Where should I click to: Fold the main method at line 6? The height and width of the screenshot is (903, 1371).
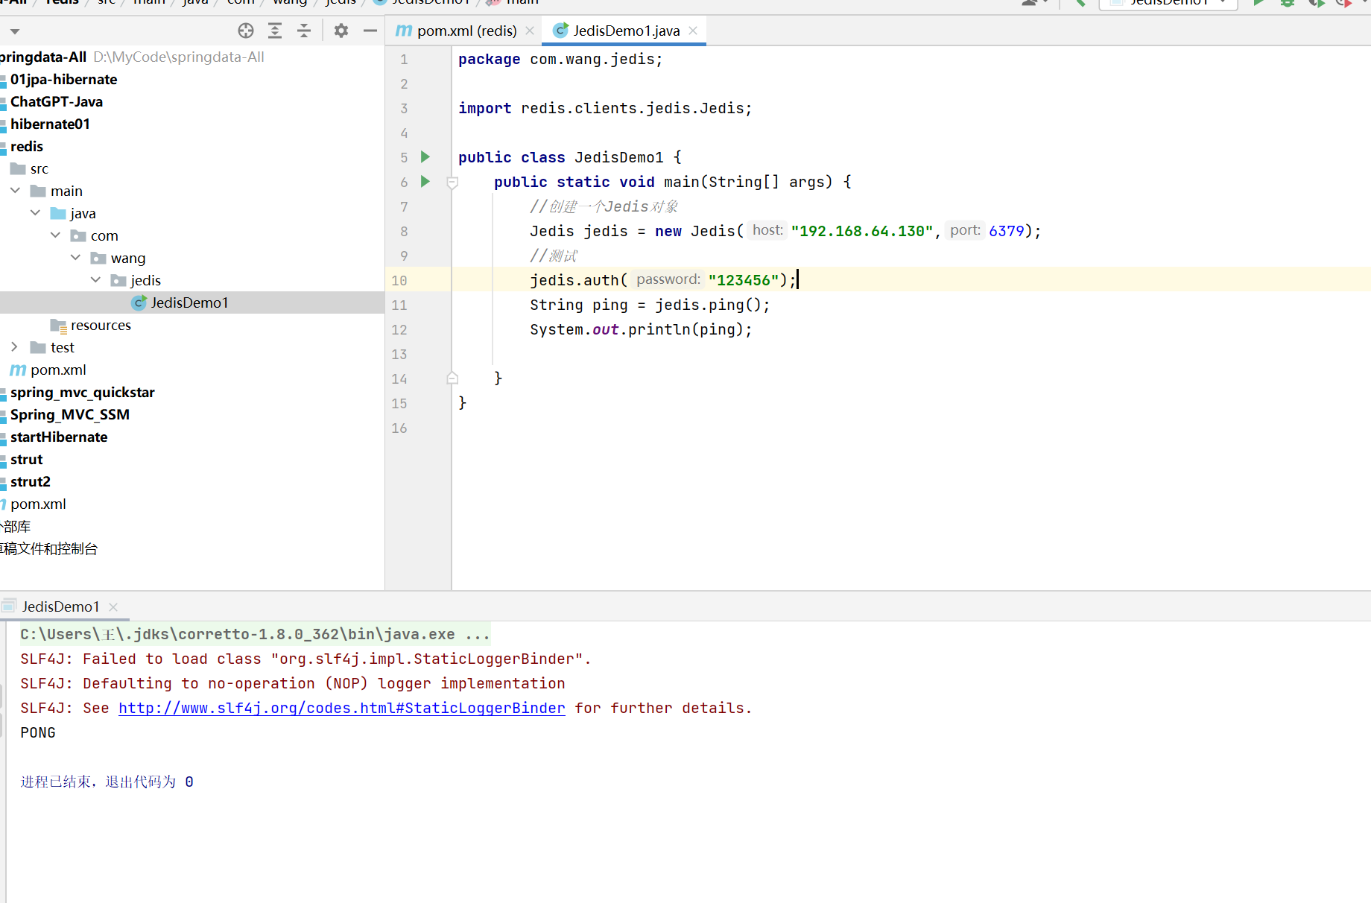tap(452, 182)
